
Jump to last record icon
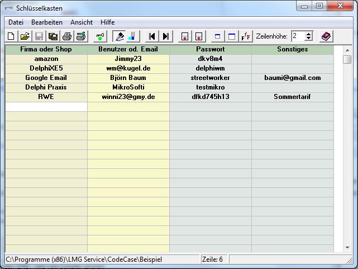(x=165, y=36)
